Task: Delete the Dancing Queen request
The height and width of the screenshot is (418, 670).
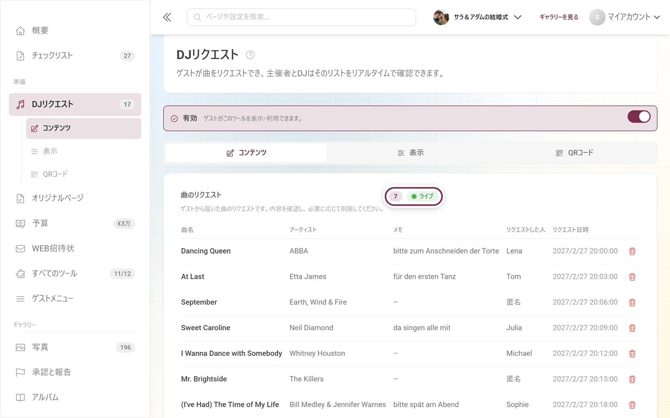Action: (632, 251)
